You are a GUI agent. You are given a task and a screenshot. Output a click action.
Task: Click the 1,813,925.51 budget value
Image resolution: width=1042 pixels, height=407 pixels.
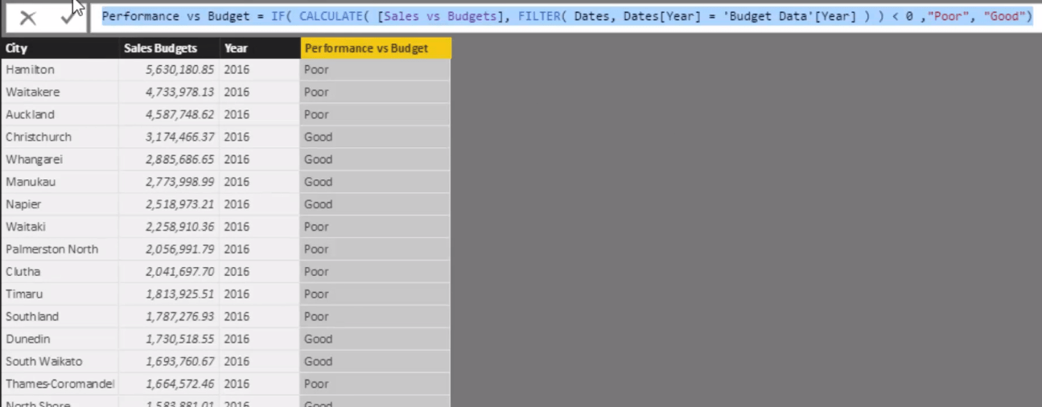pyautogui.click(x=180, y=294)
